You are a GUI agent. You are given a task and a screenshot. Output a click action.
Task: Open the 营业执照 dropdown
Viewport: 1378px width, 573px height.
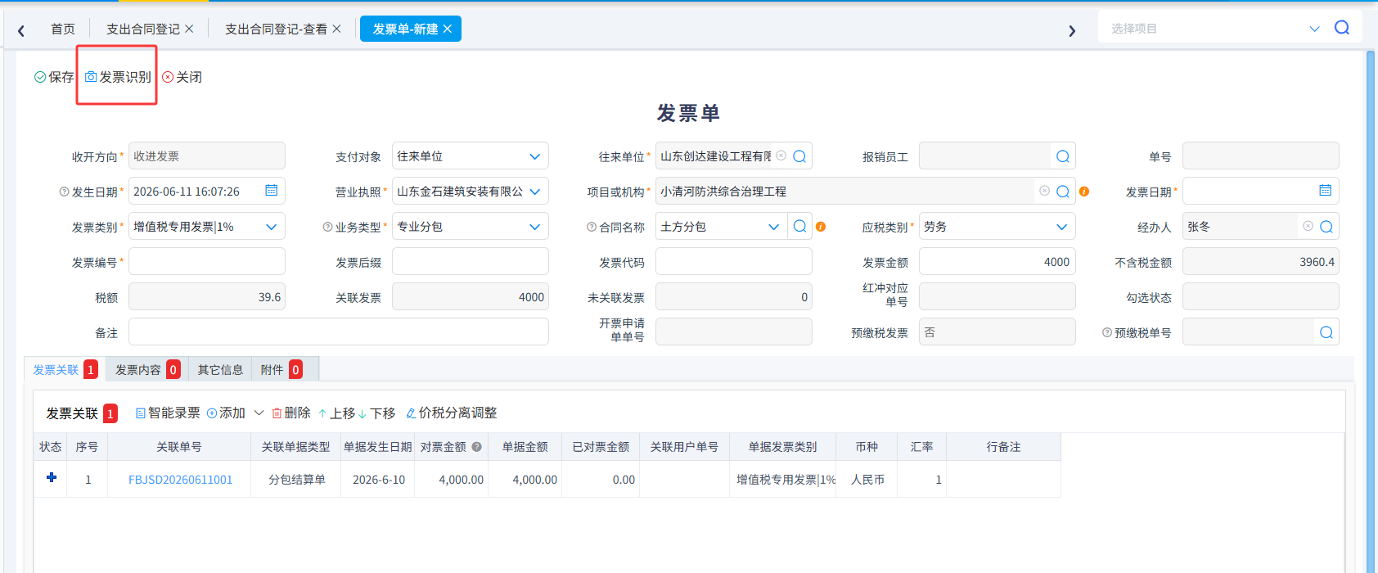point(534,192)
